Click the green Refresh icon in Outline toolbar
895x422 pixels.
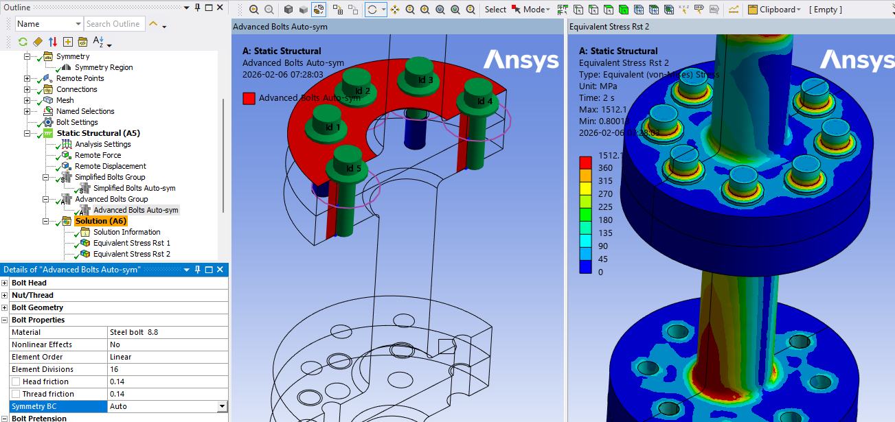click(23, 42)
